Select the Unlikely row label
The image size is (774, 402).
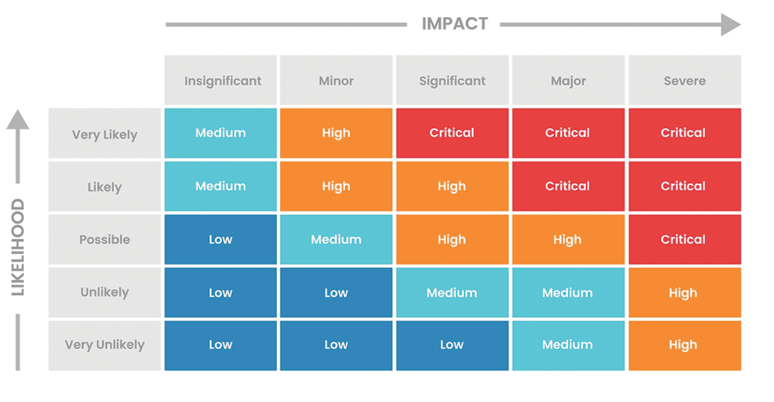[x=105, y=292]
